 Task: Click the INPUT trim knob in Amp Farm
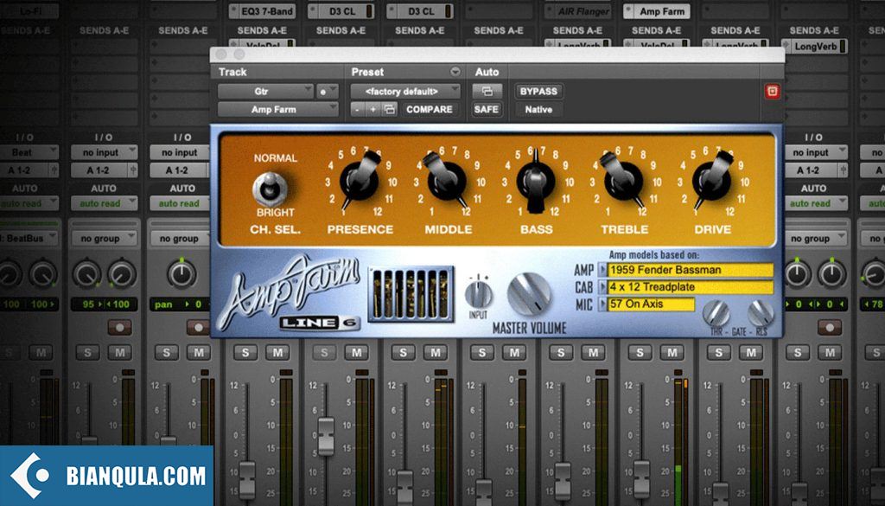(478, 295)
